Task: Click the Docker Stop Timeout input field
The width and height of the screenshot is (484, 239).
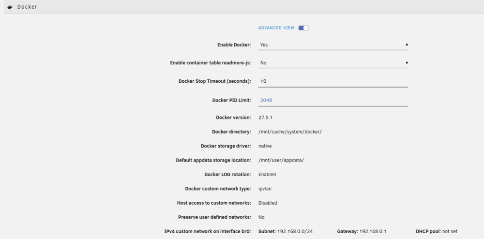Action: (333, 81)
